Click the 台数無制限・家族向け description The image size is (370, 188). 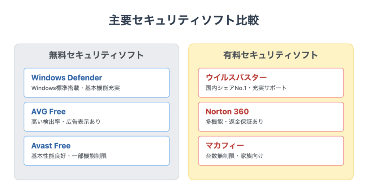[x=235, y=156]
